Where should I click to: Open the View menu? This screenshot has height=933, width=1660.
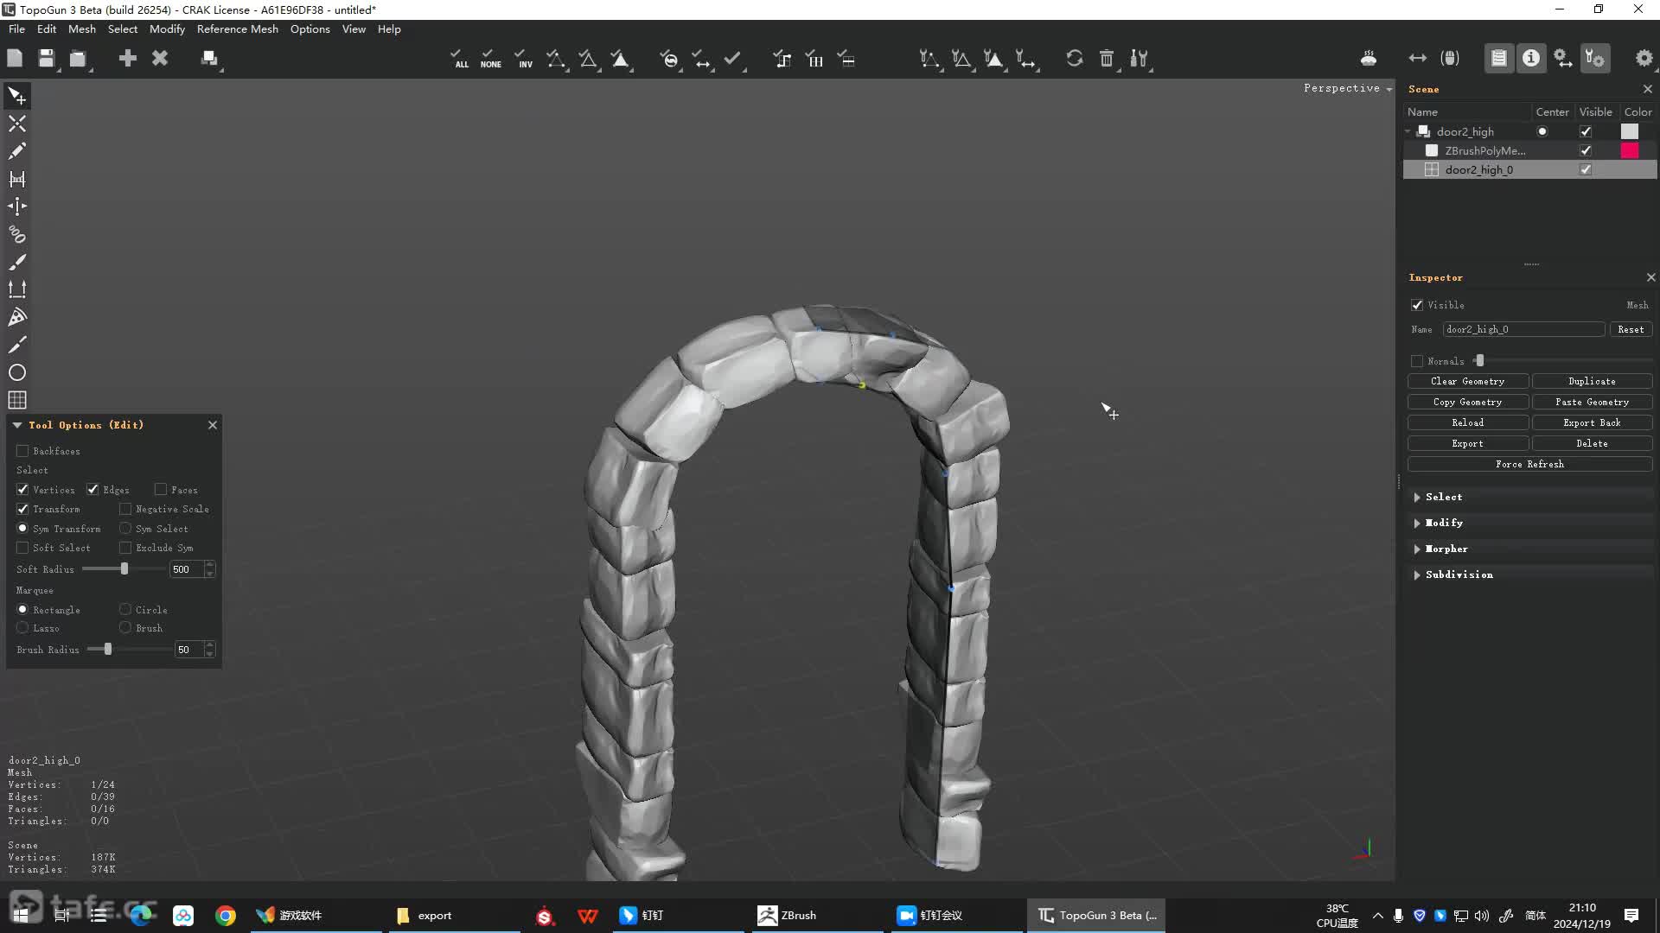point(354,29)
